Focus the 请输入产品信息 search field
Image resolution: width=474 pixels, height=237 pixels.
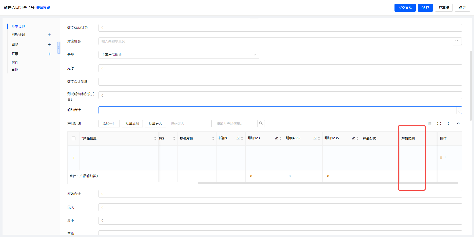(x=235, y=124)
